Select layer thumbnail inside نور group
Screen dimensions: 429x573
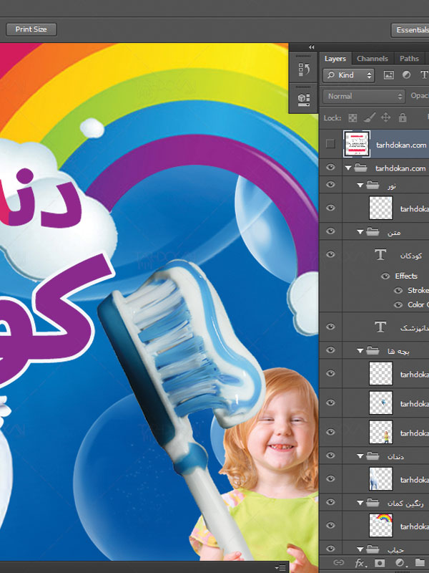coord(381,208)
